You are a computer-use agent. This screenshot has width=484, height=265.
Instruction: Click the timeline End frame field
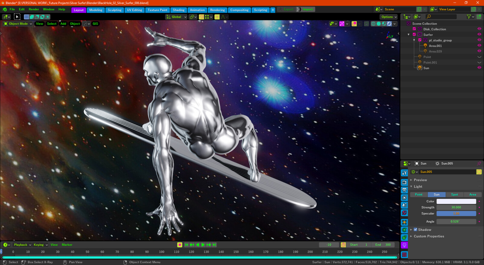point(383,245)
